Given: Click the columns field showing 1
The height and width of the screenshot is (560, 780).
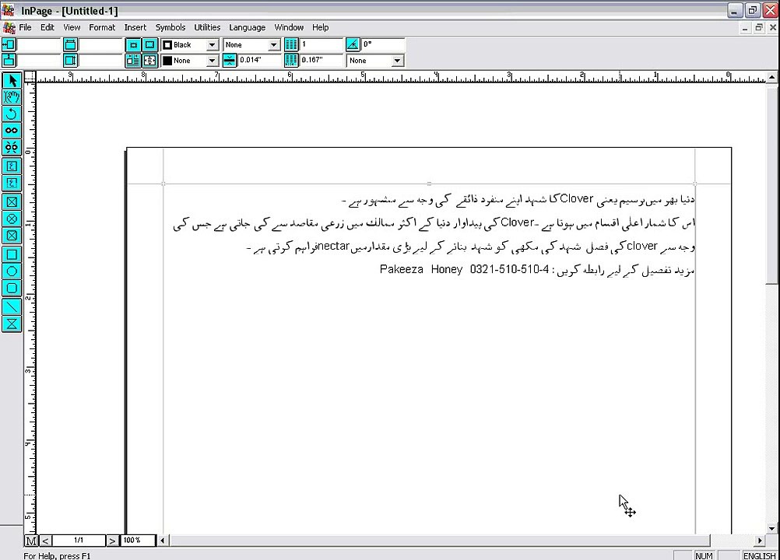Looking at the screenshot, I should click(x=321, y=44).
